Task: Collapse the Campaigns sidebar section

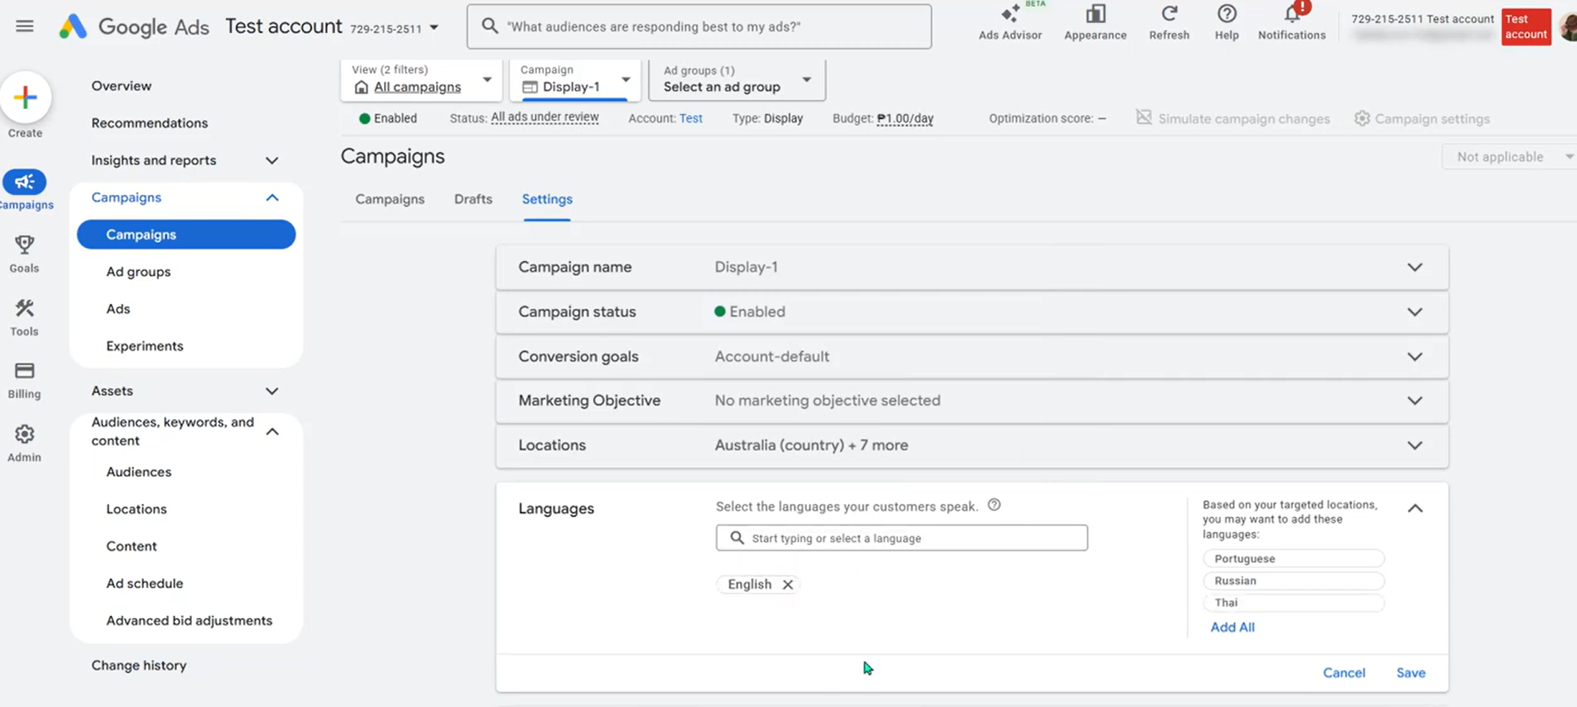Action: click(x=271, y=198)
